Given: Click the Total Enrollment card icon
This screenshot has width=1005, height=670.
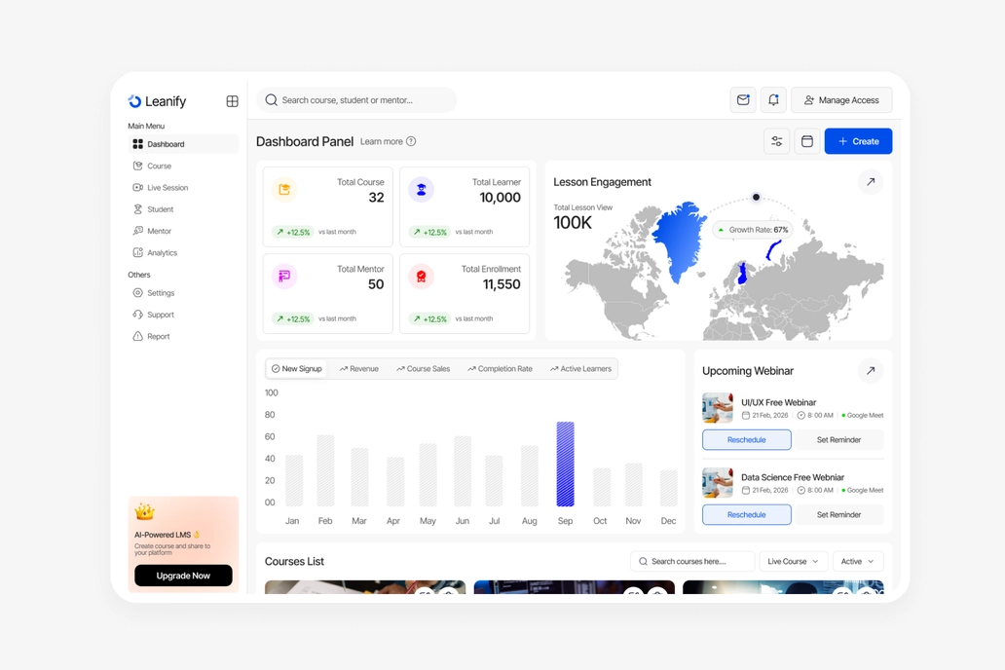Looking at the screenshot, I should [421, 277].
